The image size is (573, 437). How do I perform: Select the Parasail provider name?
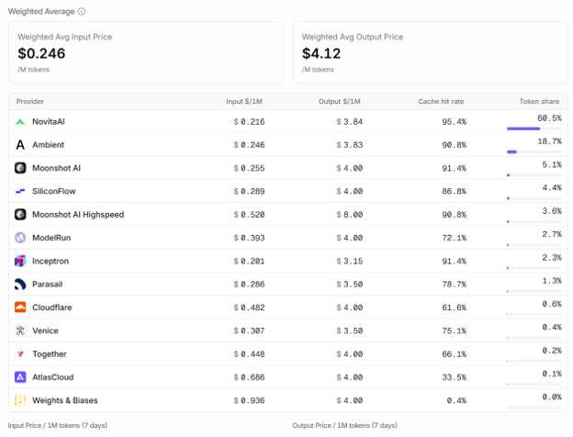(x=47, y=284)
